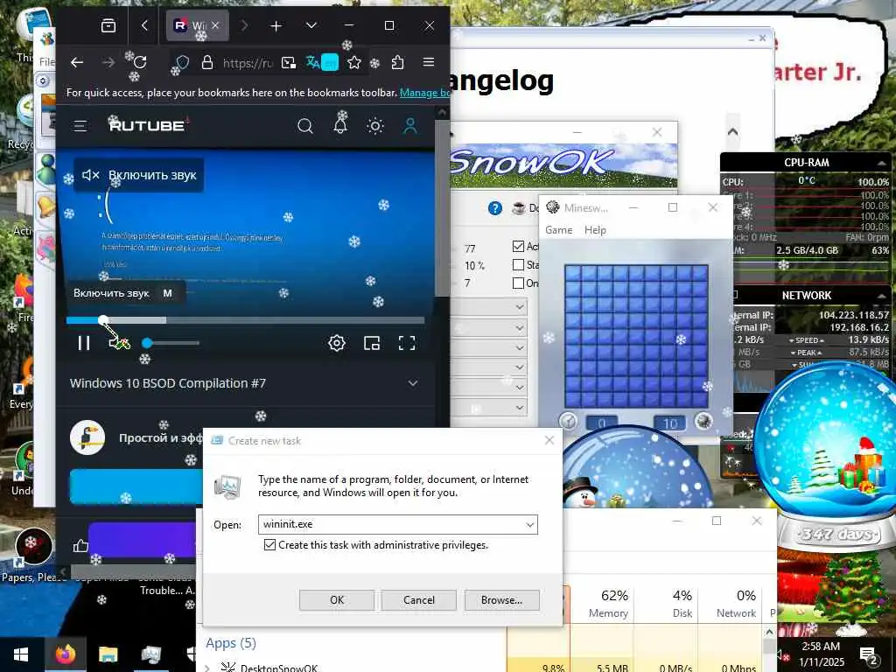The width and height of the screenshot is (896, 672).
Task: Unmute via 'Включить звук' overlay button
Action: [139, 175]
